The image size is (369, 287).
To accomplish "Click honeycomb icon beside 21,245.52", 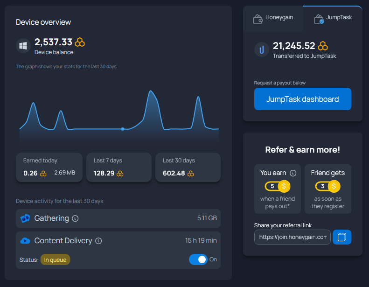I will coord(323,46).
